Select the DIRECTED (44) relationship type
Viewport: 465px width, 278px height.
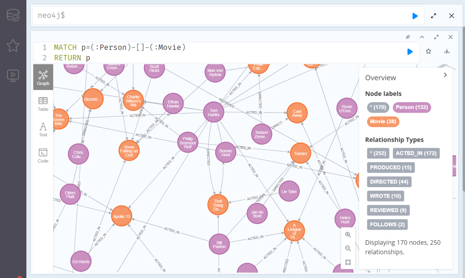(x=389, y=182)
